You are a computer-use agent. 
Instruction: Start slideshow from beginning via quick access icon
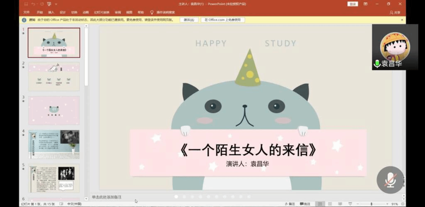tap(49, 4)
